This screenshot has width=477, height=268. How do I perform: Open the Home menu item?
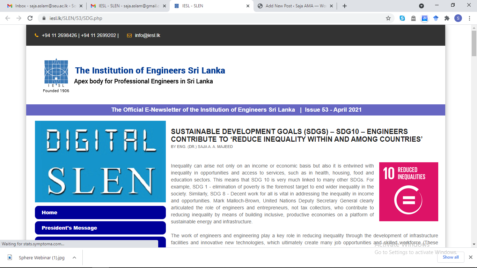coord(100,213)
